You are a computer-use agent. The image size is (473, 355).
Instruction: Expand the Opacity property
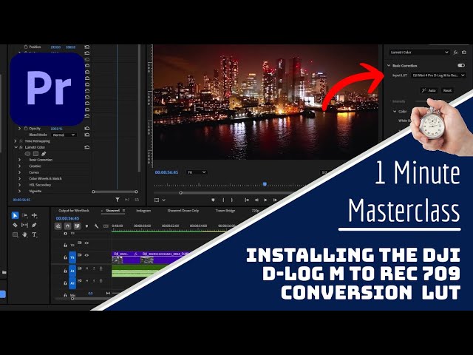click(20, 128)
